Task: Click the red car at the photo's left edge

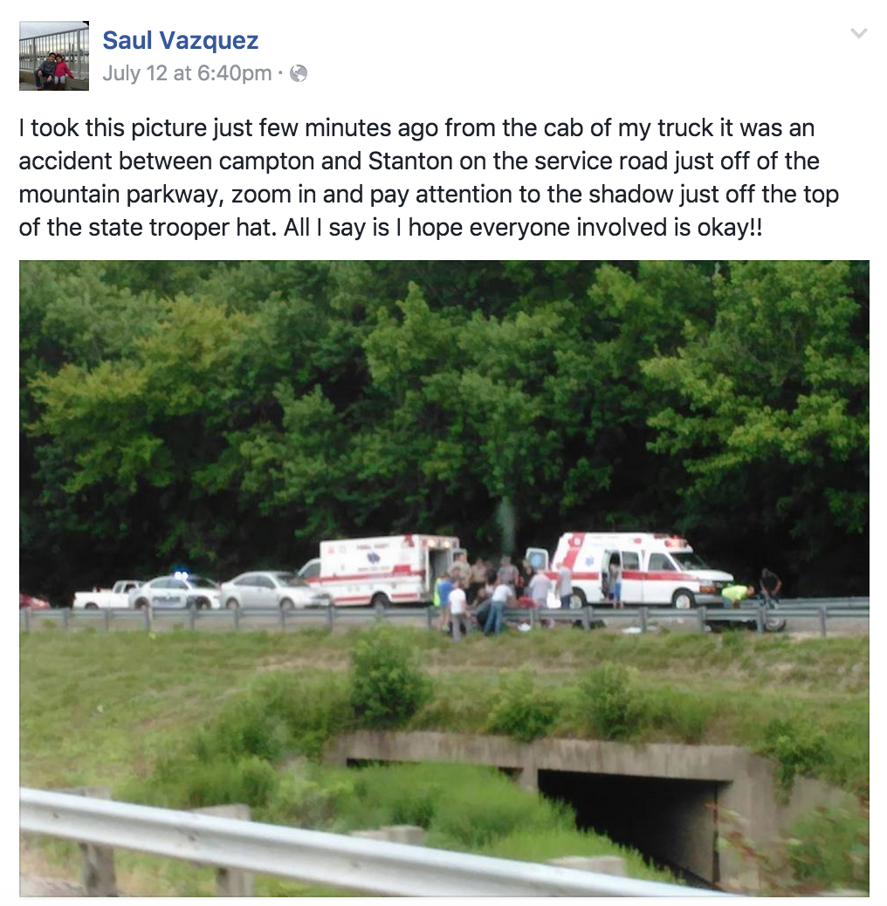Action: [x=33, y=602]
